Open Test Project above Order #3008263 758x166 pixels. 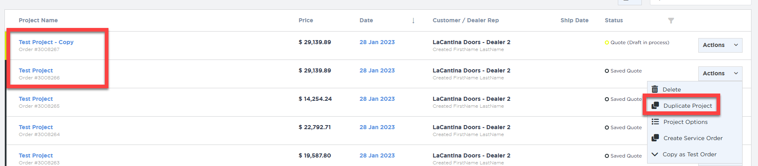36,155
